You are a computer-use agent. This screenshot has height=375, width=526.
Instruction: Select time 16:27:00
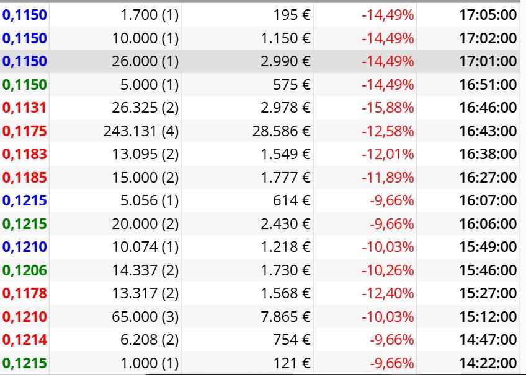tap(488, 178)
